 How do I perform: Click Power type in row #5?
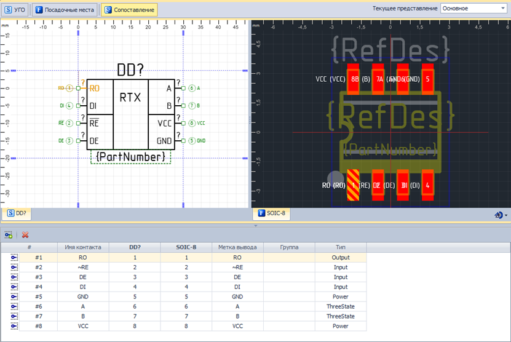click(x=341, y=296)
